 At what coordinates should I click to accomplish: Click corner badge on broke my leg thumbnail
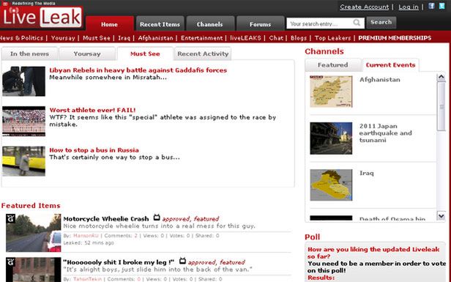(11, 262)
